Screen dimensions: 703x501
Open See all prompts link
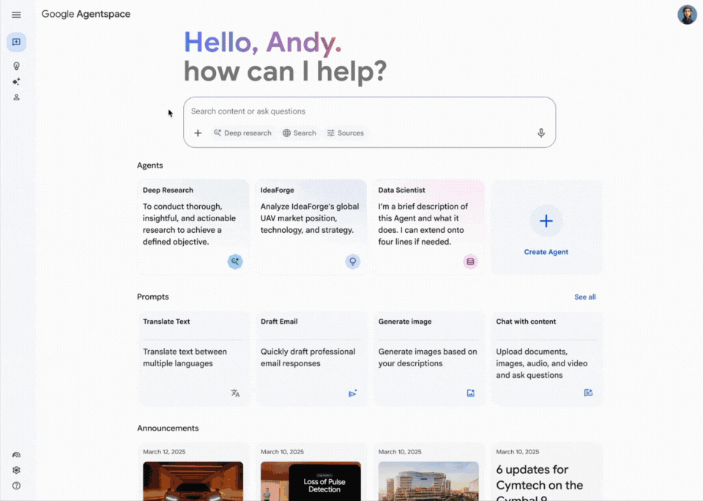click(584, 297)
